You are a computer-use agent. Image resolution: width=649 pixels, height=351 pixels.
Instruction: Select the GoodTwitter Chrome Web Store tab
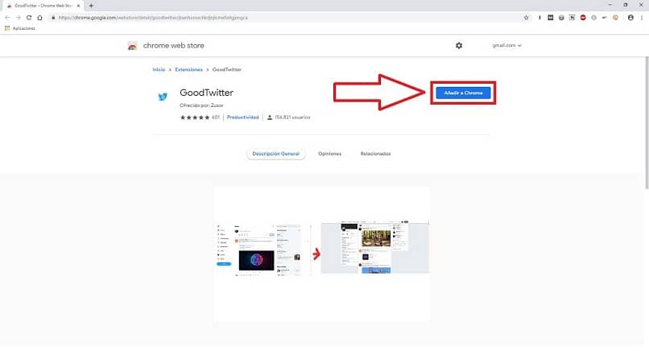tap(43, 6)
